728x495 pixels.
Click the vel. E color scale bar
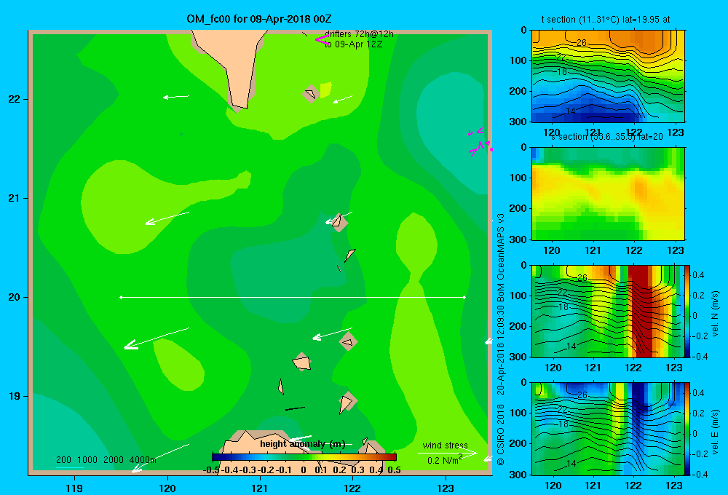(687, 429)
